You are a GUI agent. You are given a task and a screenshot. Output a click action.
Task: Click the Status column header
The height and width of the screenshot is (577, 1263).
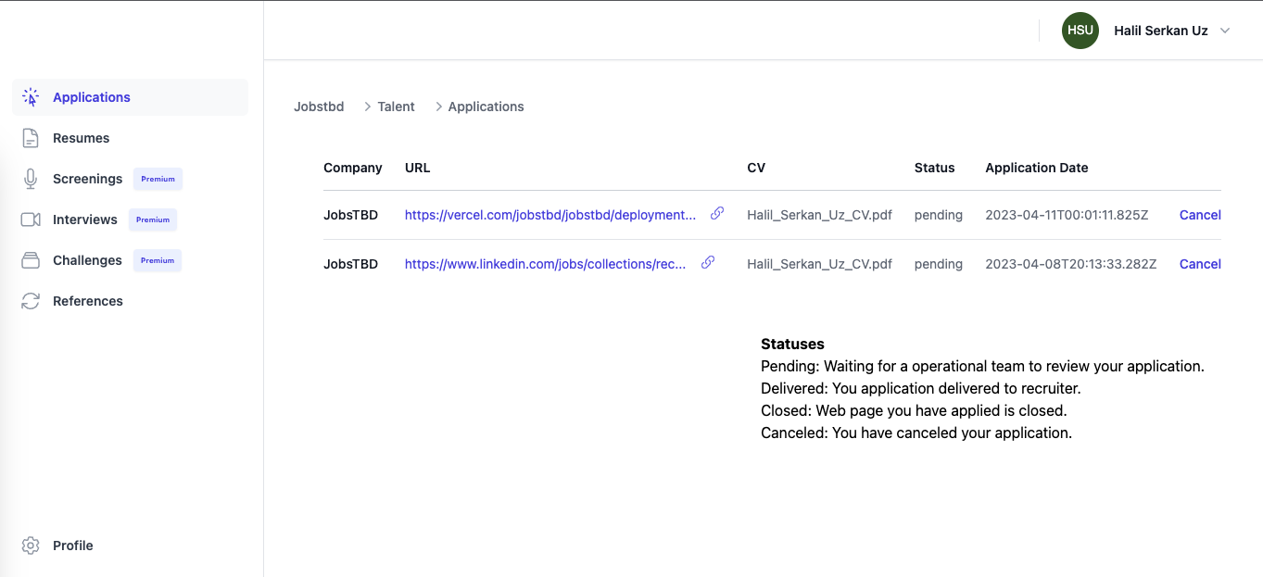coord(934,168)
